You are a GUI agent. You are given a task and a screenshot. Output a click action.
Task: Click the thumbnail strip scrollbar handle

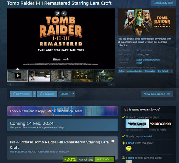tap(19, 84)
